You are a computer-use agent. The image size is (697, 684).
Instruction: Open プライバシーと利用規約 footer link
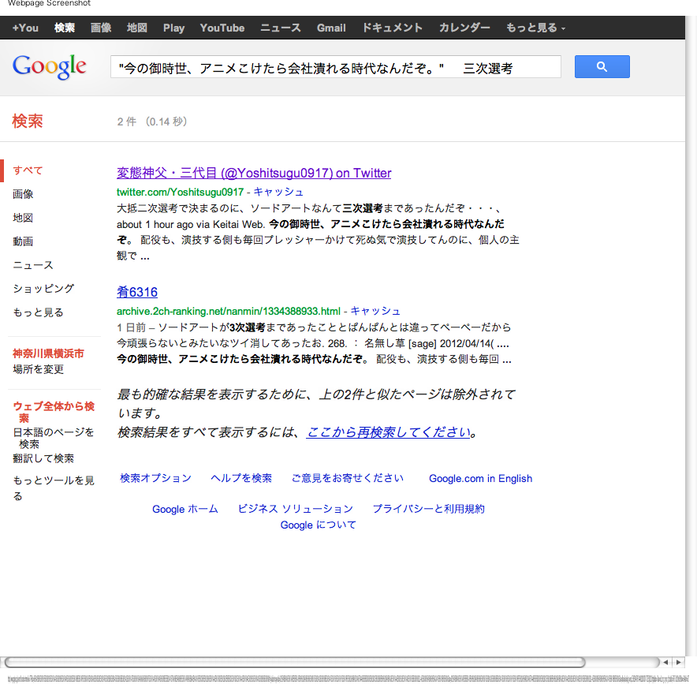(x=428, y=509)
